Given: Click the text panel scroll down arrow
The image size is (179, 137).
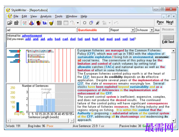Looking at the screenshot, I should (174, 121).
